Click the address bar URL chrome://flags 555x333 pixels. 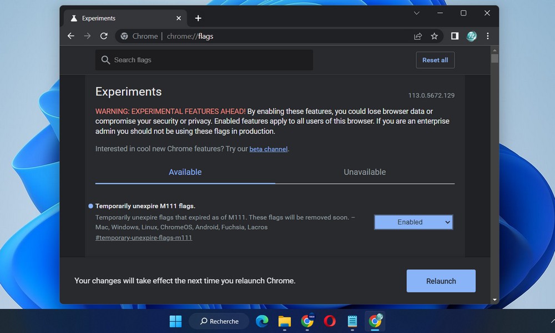click(x=190, y=36)
